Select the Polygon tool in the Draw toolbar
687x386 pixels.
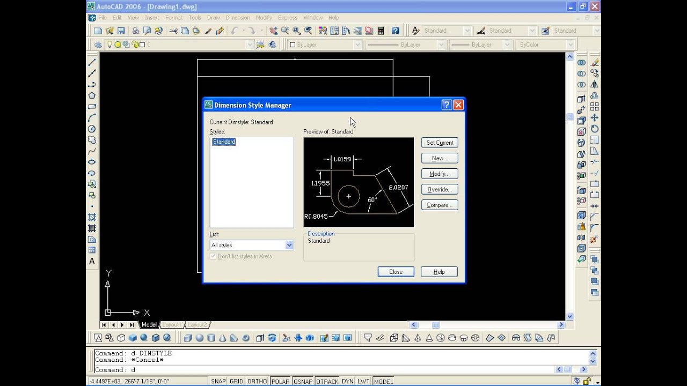92,95
